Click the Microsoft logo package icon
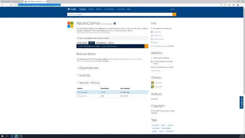The image size is (245, 138). (x=70, y=25)
